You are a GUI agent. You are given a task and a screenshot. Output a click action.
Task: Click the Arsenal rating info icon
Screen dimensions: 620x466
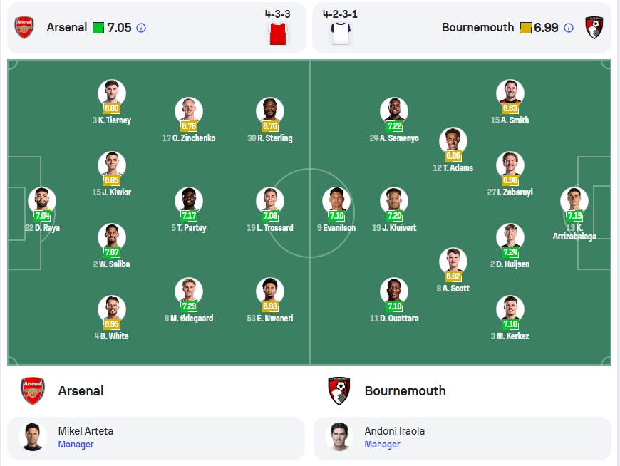[x=141, y=28]
